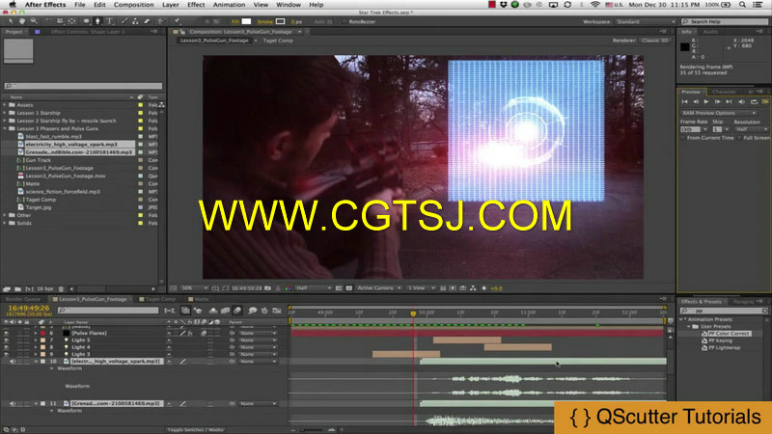The image size is (772, 434).
Task: Click Brainstorm icon in timeline
Action: pos(252,311)
